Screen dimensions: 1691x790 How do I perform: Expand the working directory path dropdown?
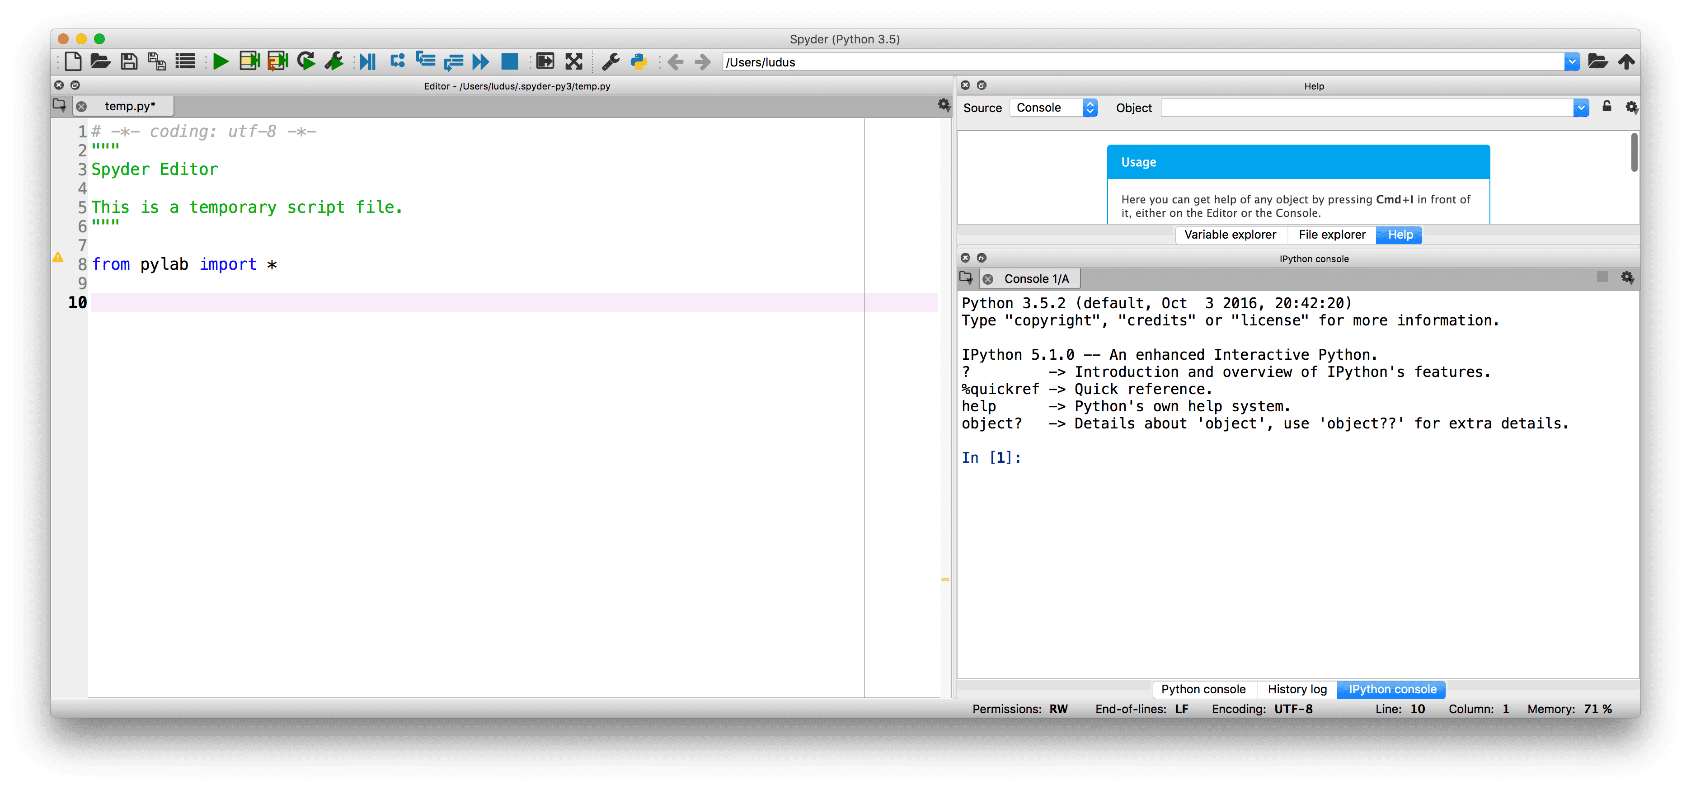click(x=1572, y=62)
